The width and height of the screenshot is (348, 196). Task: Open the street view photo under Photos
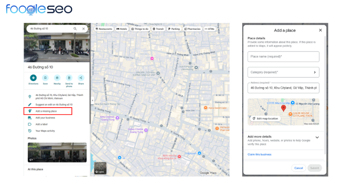coord(57,152)
